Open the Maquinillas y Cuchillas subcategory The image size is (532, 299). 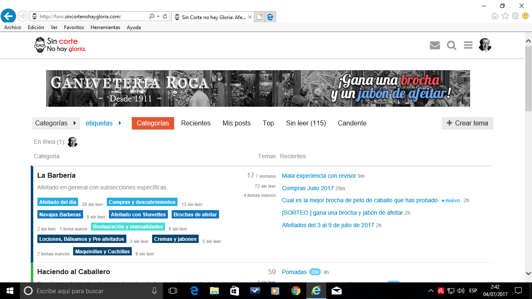(103, 252)
